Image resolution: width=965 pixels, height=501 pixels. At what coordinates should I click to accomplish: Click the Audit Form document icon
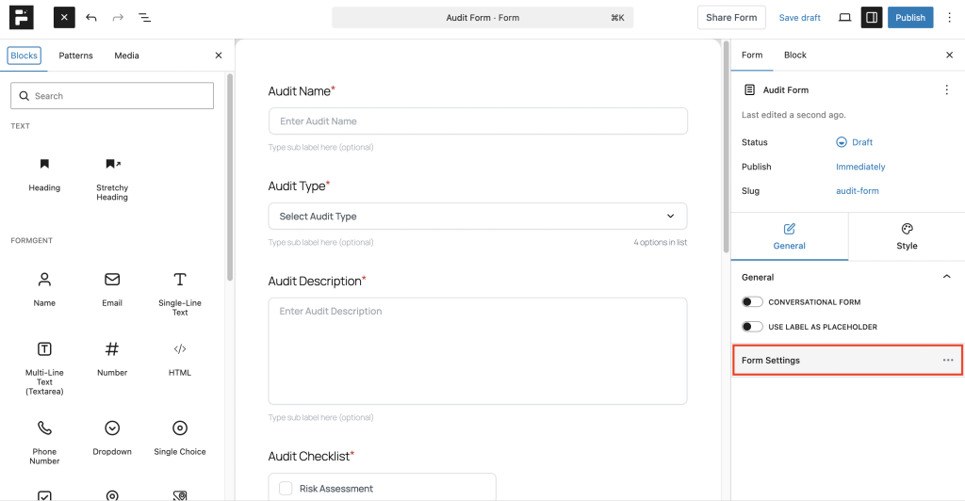pos(749,90)
